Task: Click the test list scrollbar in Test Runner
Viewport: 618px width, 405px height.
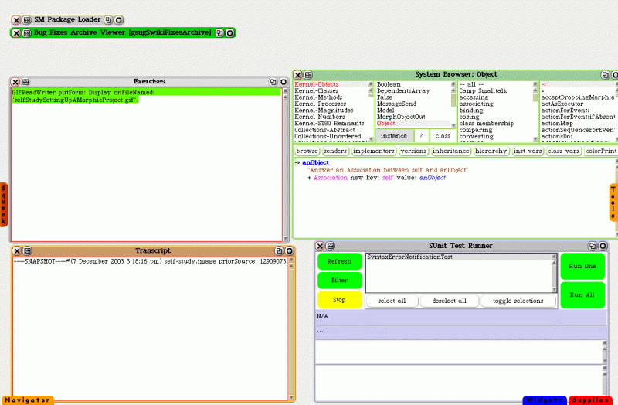Action: click(554, 273)
